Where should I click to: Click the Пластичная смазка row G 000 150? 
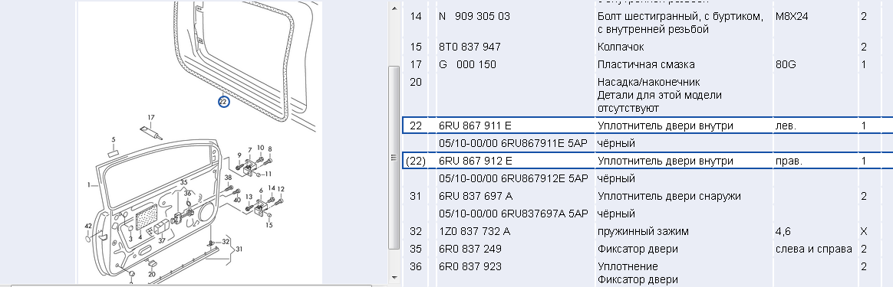tap(648, 64)
